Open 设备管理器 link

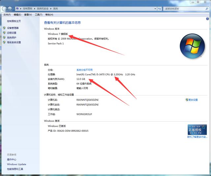[13, 28]
